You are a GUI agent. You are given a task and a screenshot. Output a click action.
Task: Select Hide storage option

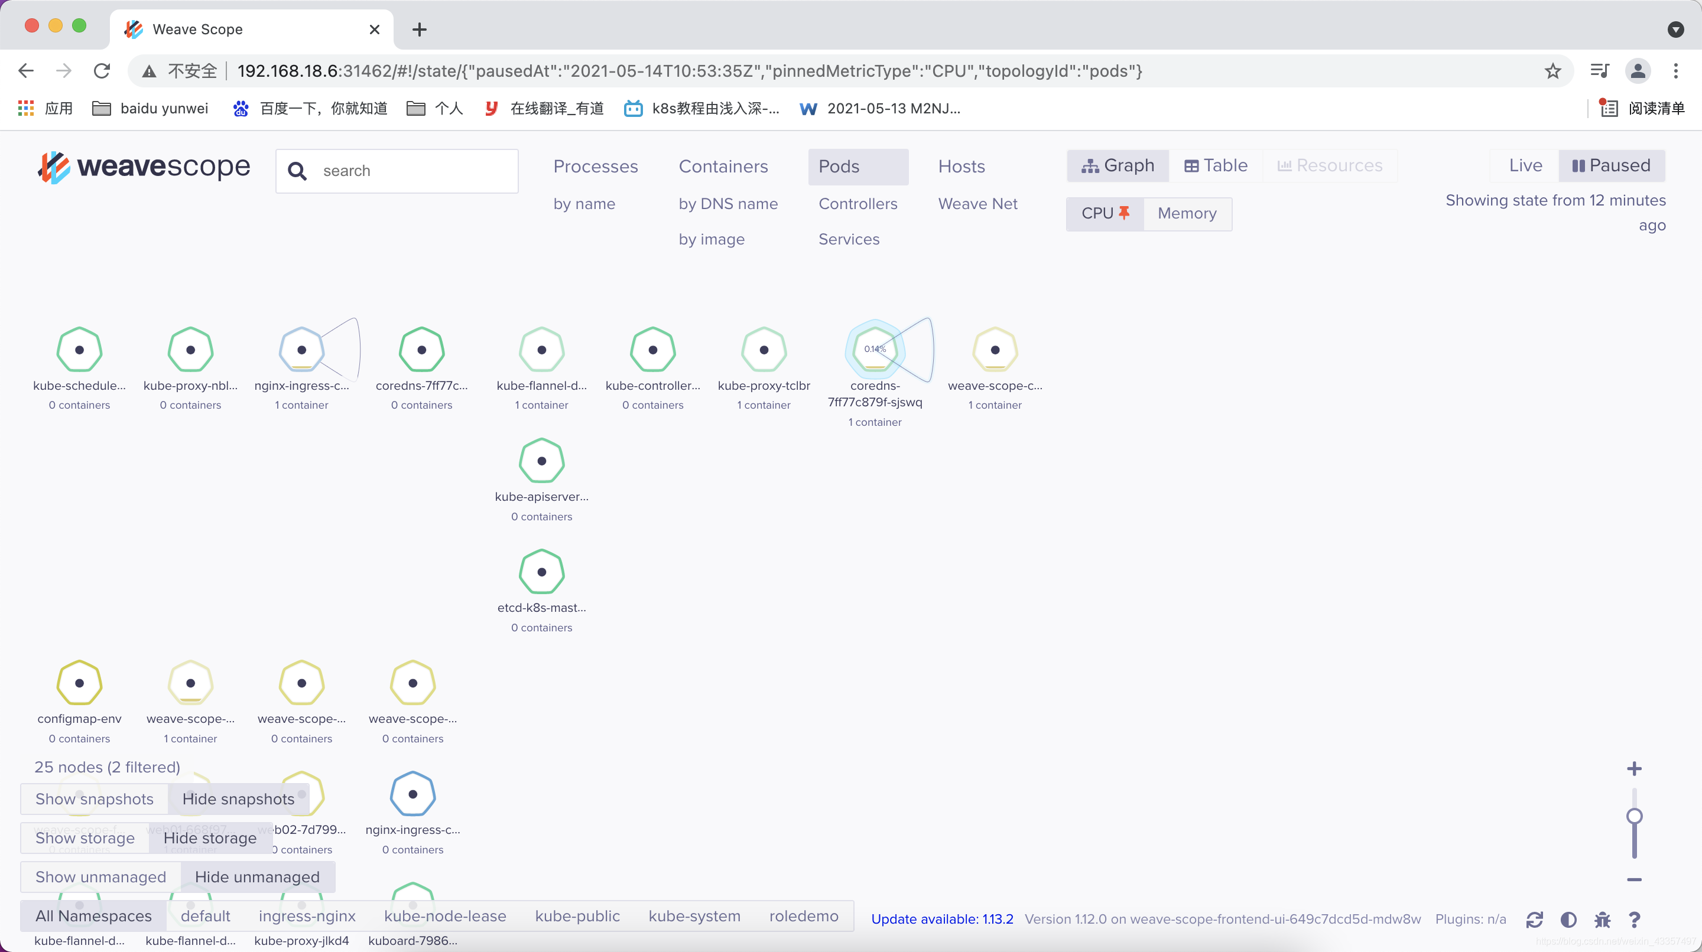click(x=210, y=838)
